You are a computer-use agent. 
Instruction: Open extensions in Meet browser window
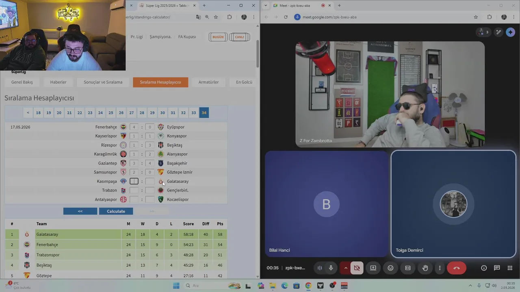[x=490, y=17]
